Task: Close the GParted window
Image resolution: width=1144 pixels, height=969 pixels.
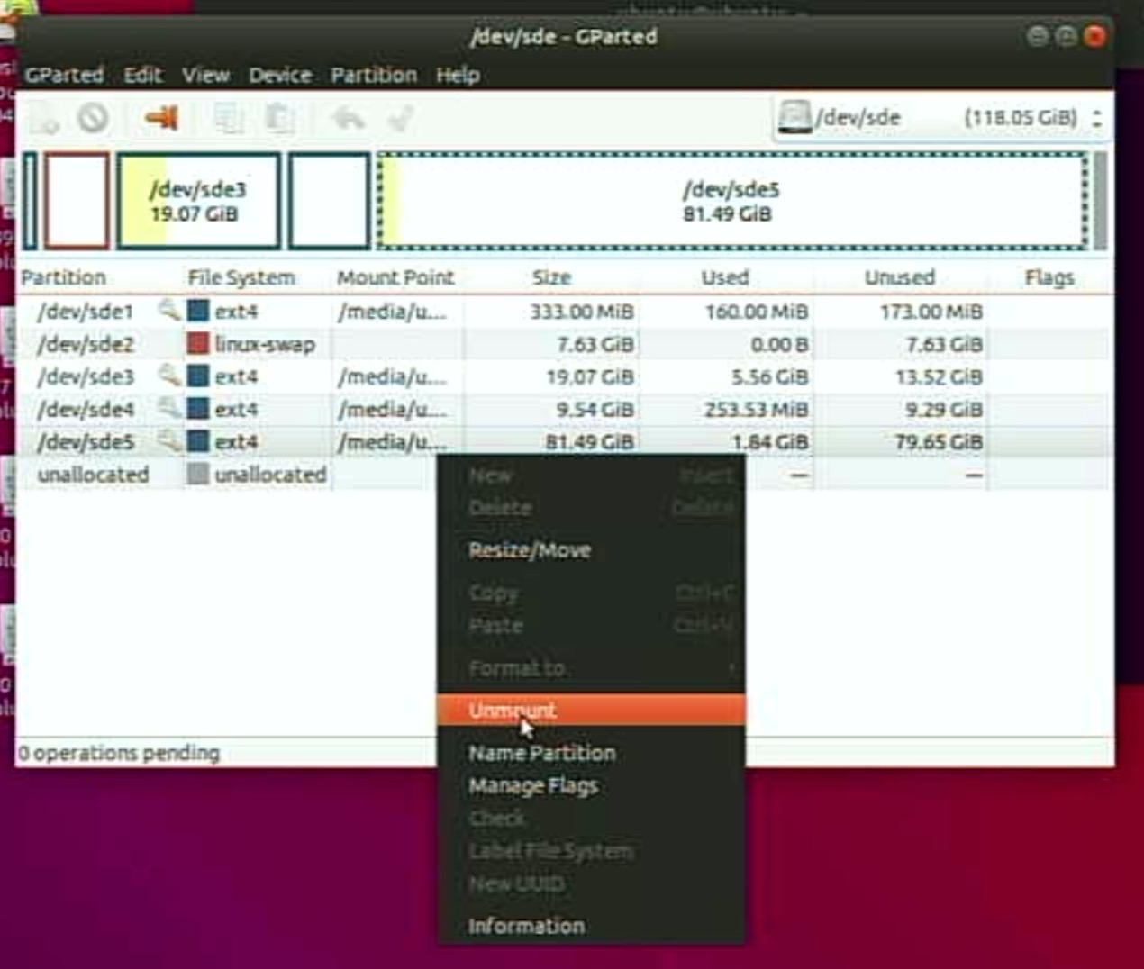Action: point(1094,36)
